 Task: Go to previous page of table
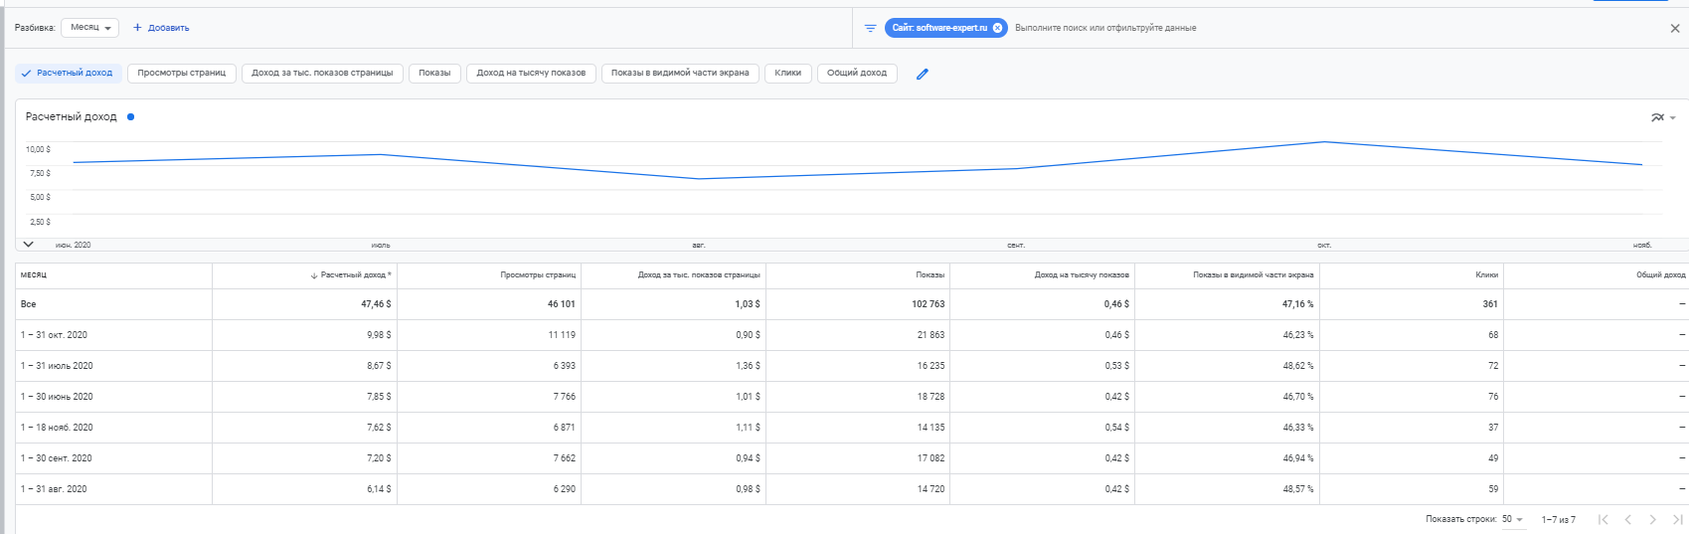tap(1627, 519)
